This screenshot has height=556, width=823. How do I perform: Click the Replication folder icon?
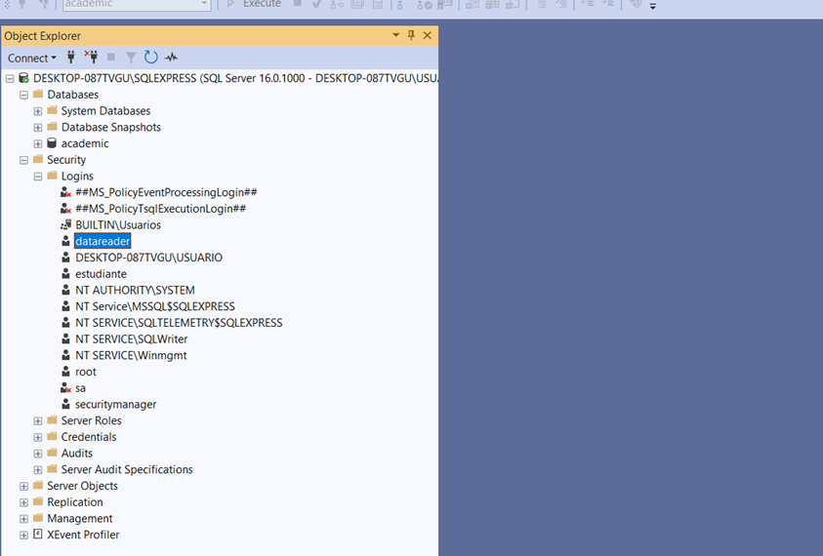click(38, 501)
